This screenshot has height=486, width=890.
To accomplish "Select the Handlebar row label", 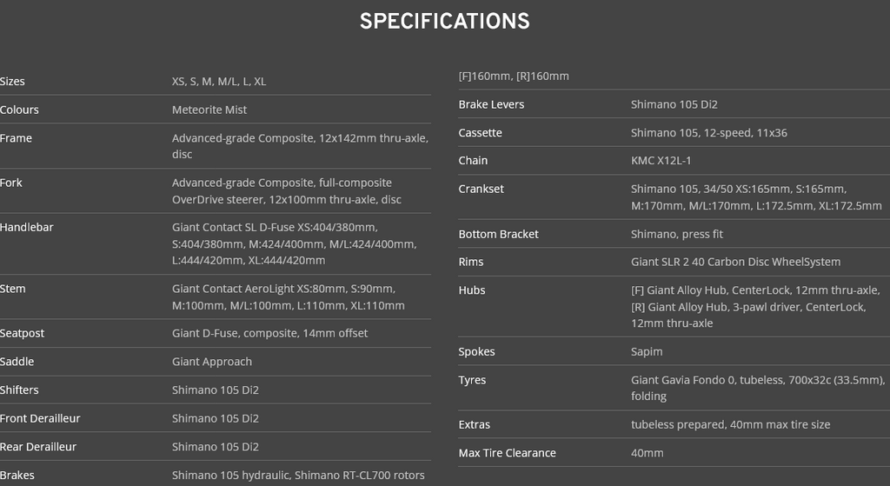I will coord(27,227).
